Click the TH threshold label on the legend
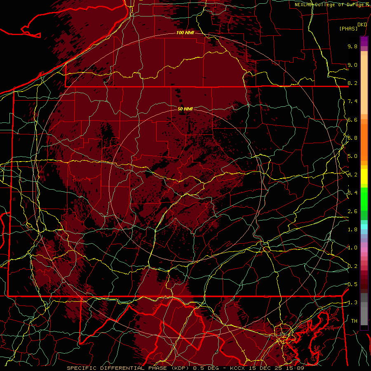The height and width of the screenshot is (371, 371). pyautogui.click(x=354, y=321)
